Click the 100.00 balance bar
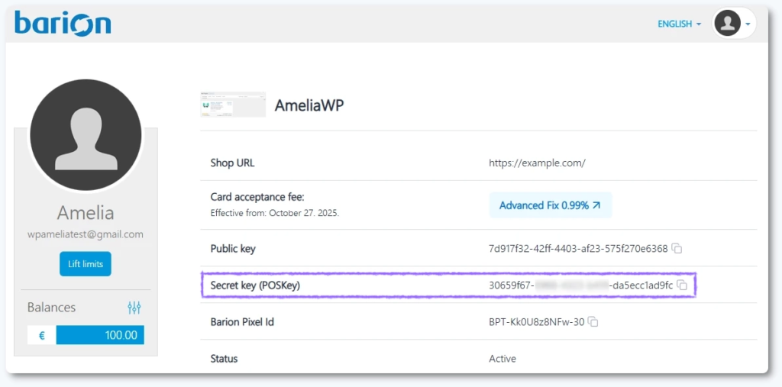Screen dimensions: 782x387 click(100, 335)
